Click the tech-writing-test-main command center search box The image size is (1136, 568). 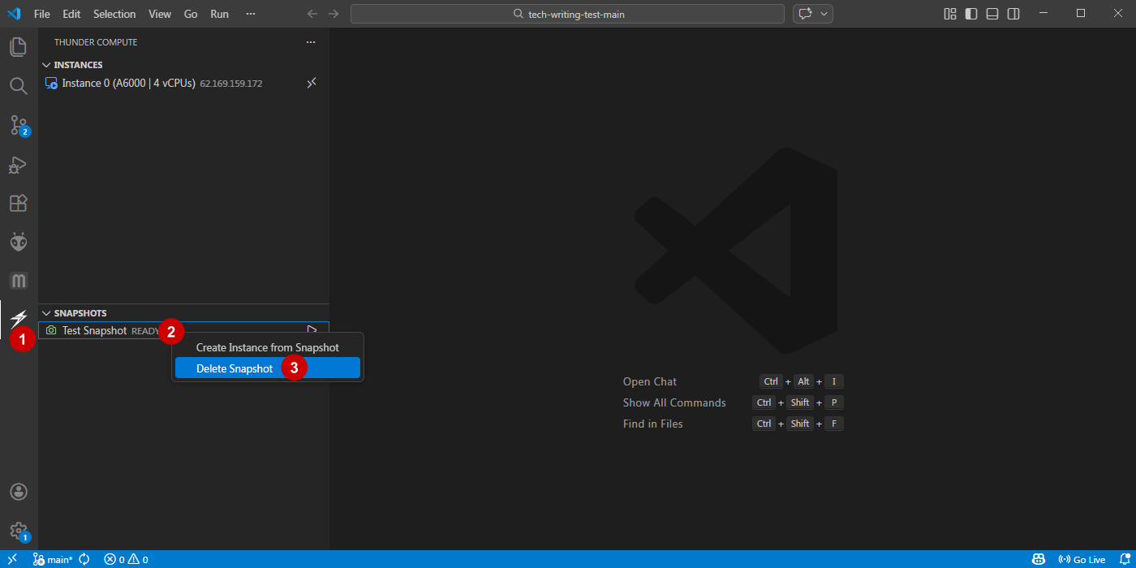tap(567, 14)
